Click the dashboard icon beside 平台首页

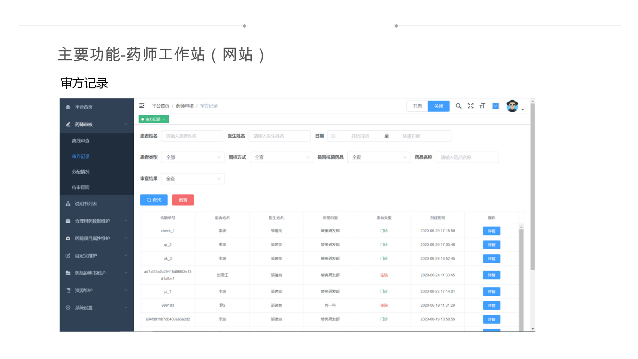pos(68,107)
